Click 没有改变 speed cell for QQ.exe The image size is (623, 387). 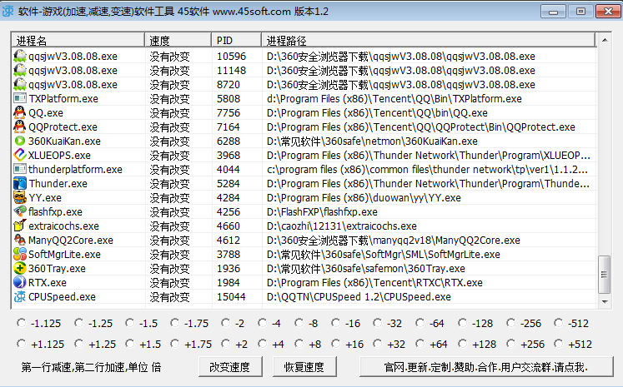coord(169,113)
